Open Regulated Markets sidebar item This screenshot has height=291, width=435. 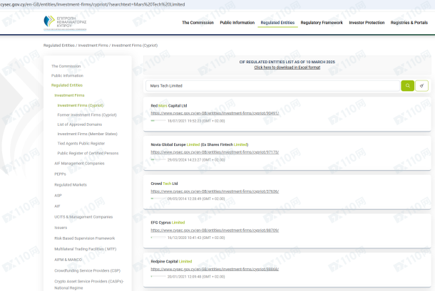71,185
